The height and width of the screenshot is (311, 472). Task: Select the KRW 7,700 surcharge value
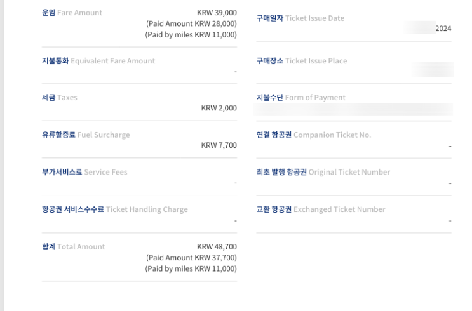point(219,145)
